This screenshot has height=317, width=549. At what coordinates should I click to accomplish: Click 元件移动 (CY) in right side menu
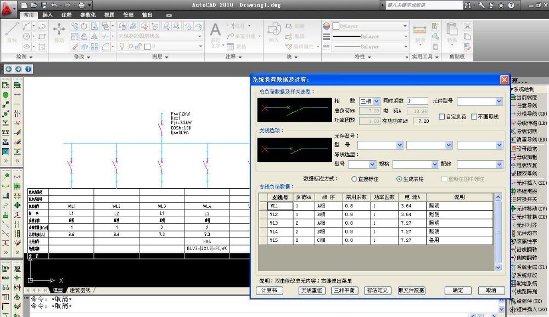coord(529,208)
